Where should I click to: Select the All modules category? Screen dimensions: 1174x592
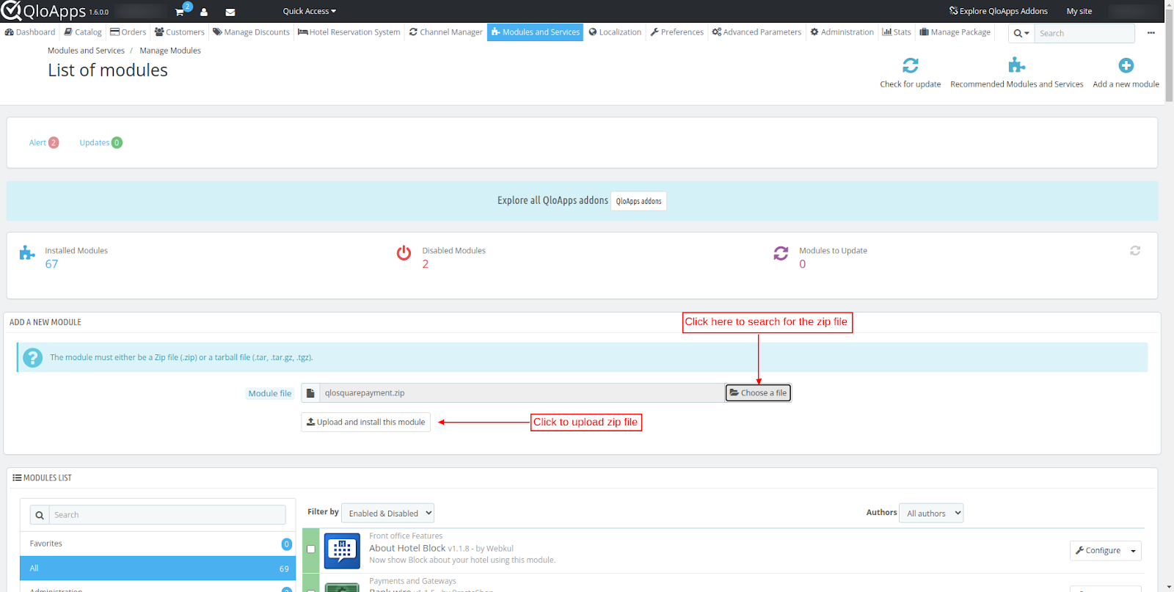[158, 569]
